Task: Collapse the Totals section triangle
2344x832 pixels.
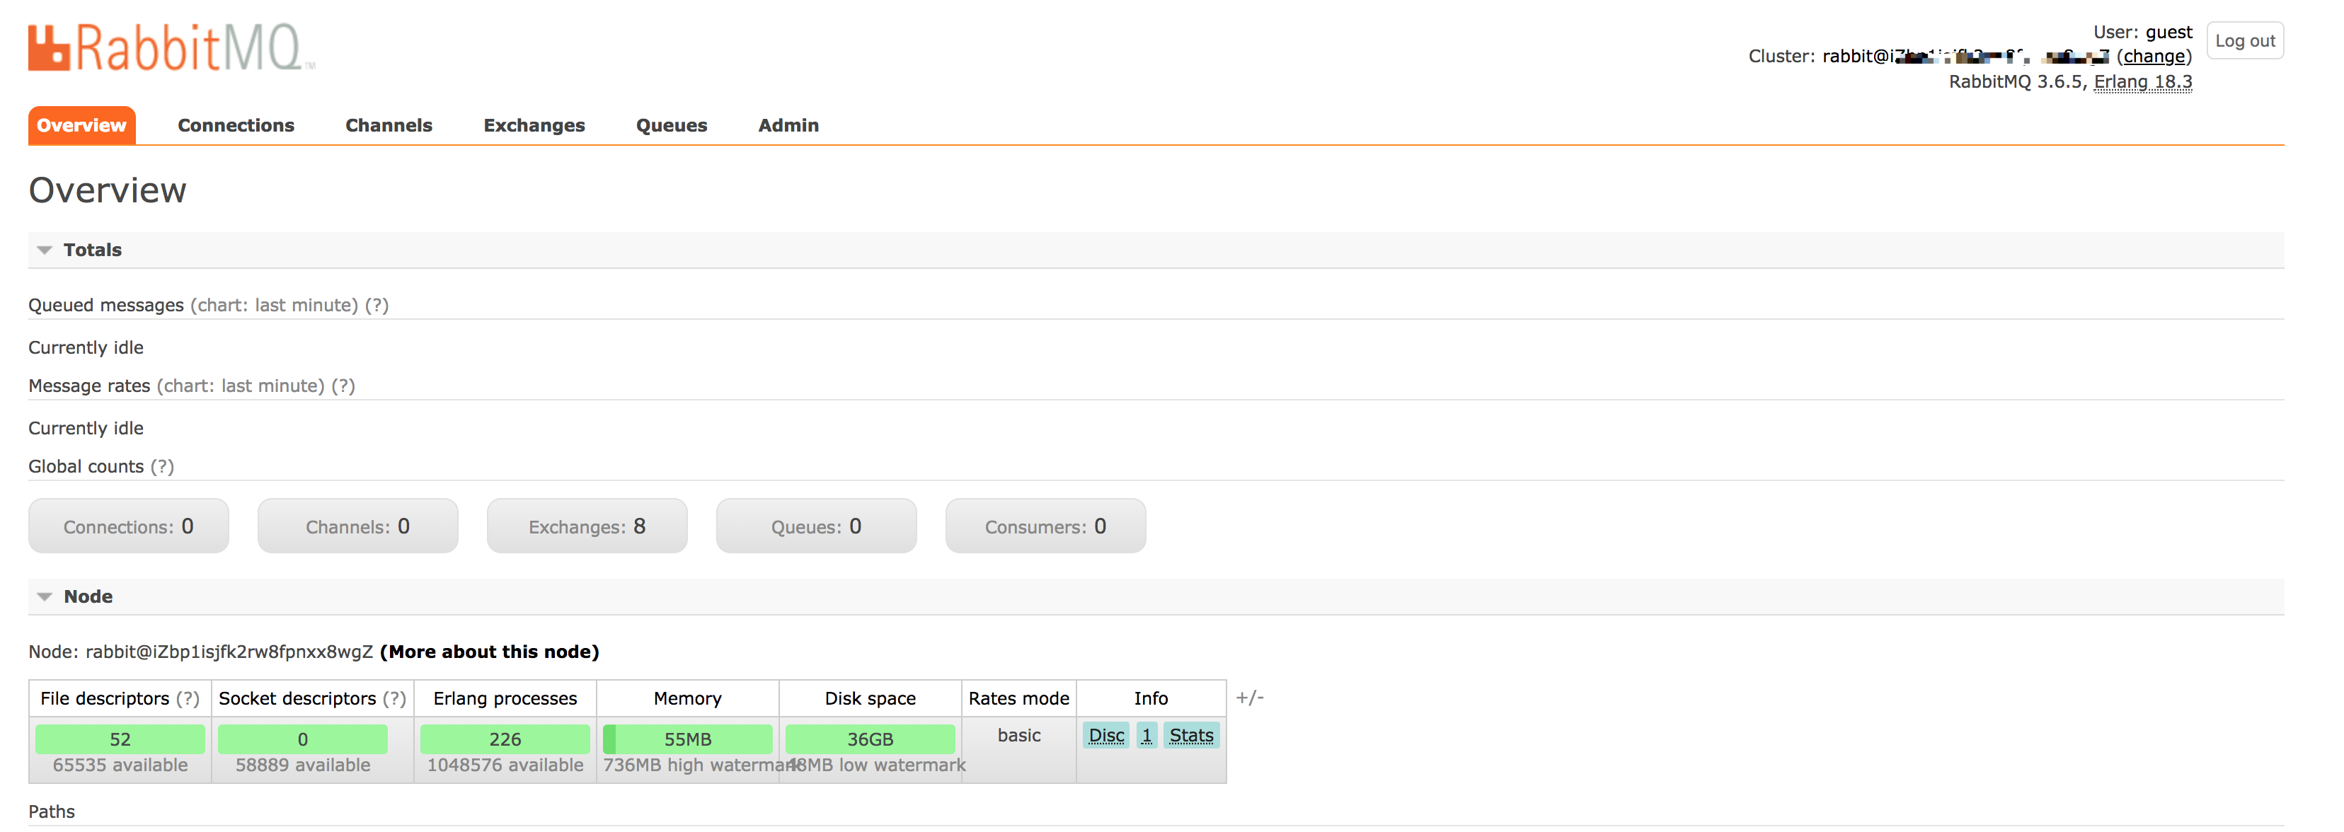Action: pyautogui.click(x=44, y=250)
